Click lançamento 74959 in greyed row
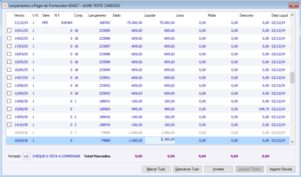This screenshot has height=177, width=301. click(x=106, y=133)
